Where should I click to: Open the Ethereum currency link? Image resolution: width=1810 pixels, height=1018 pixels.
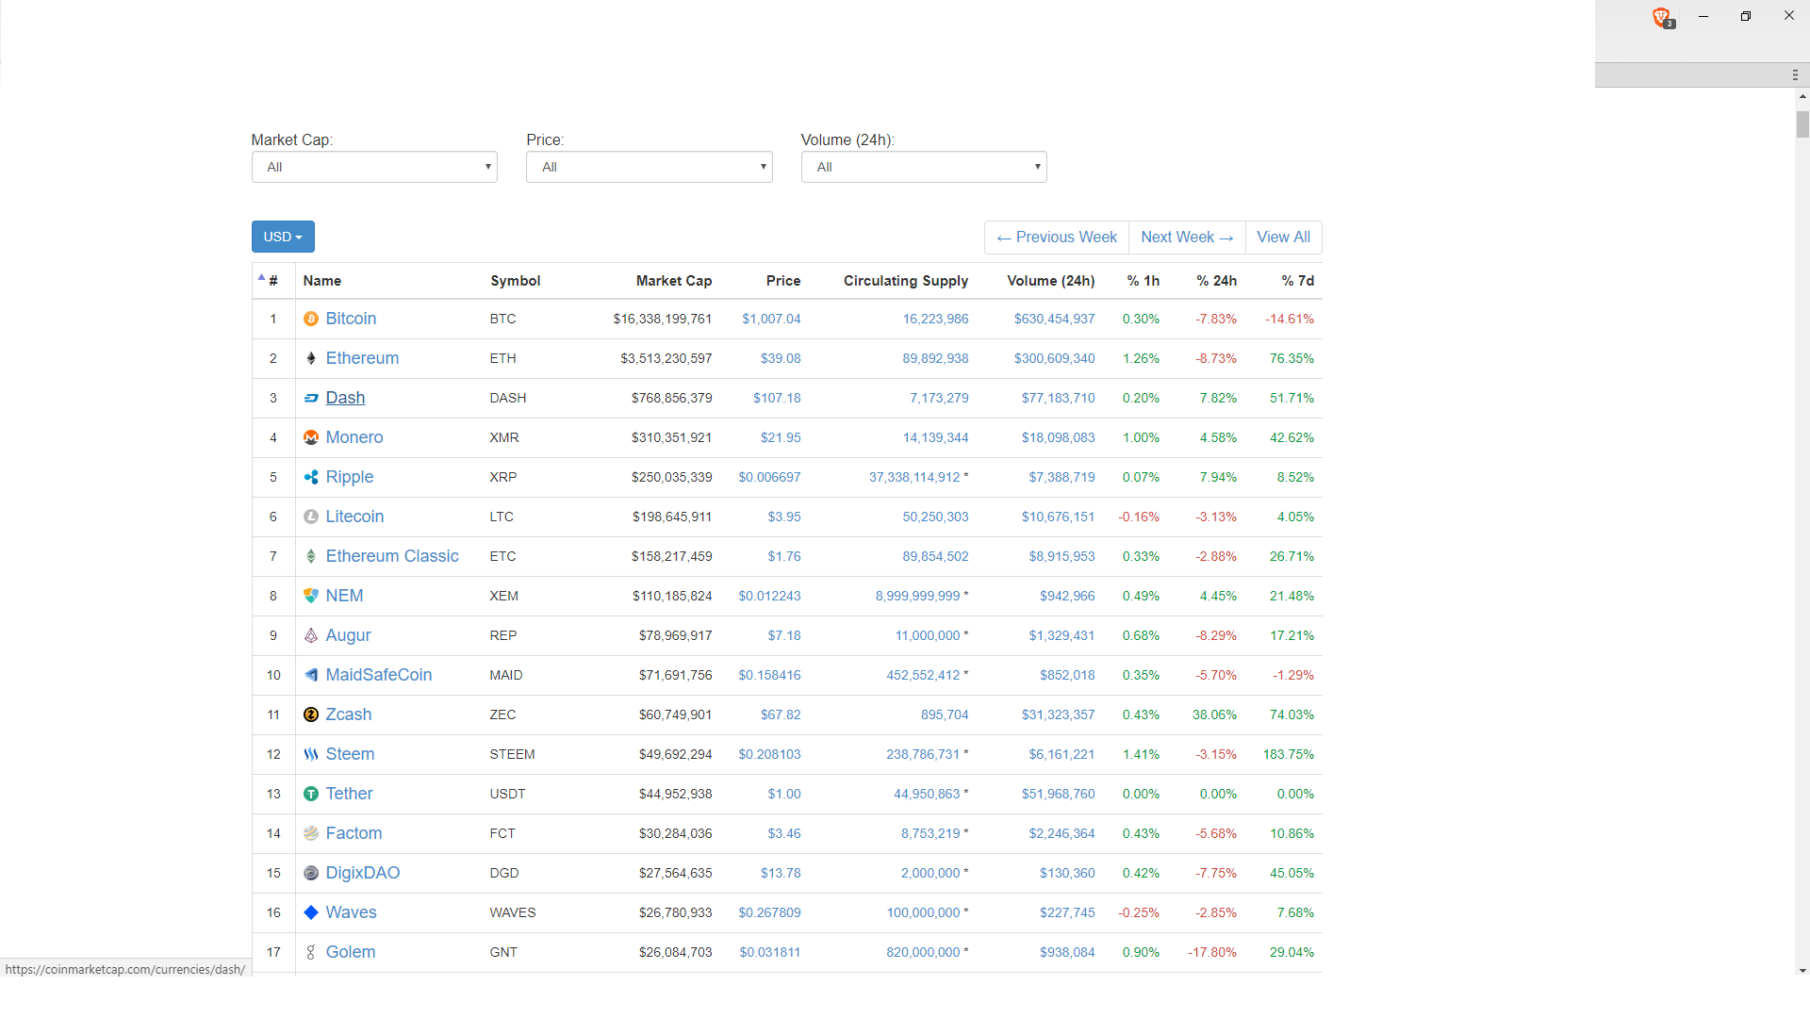tap(362, 358)
